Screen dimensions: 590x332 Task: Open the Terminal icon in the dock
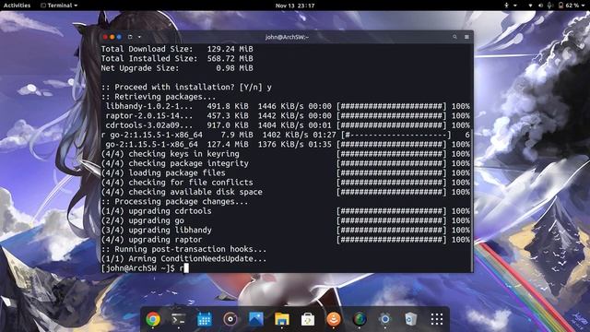pos(178,319)
